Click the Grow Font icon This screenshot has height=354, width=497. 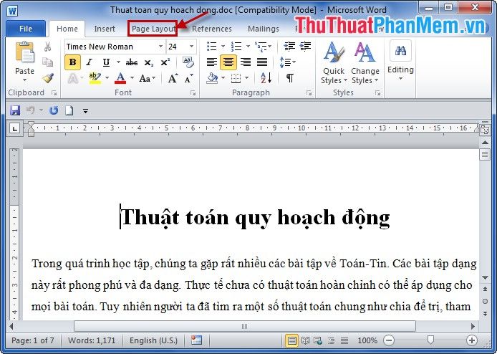click(173, 79)
